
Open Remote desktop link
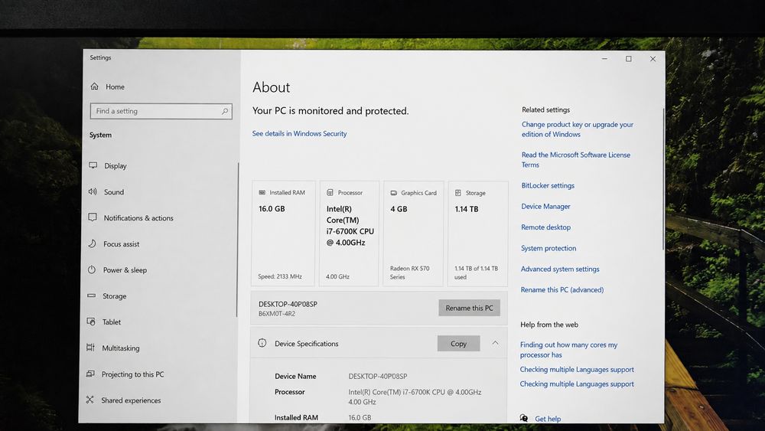[x=545, y=227]
